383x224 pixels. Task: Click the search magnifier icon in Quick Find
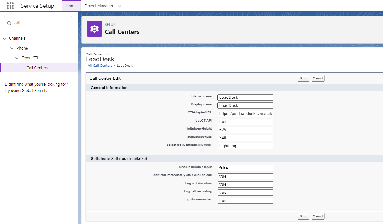point(10,23)
